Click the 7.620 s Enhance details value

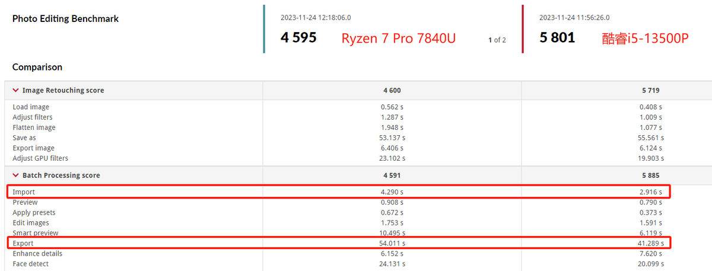(x=651, y=253)
